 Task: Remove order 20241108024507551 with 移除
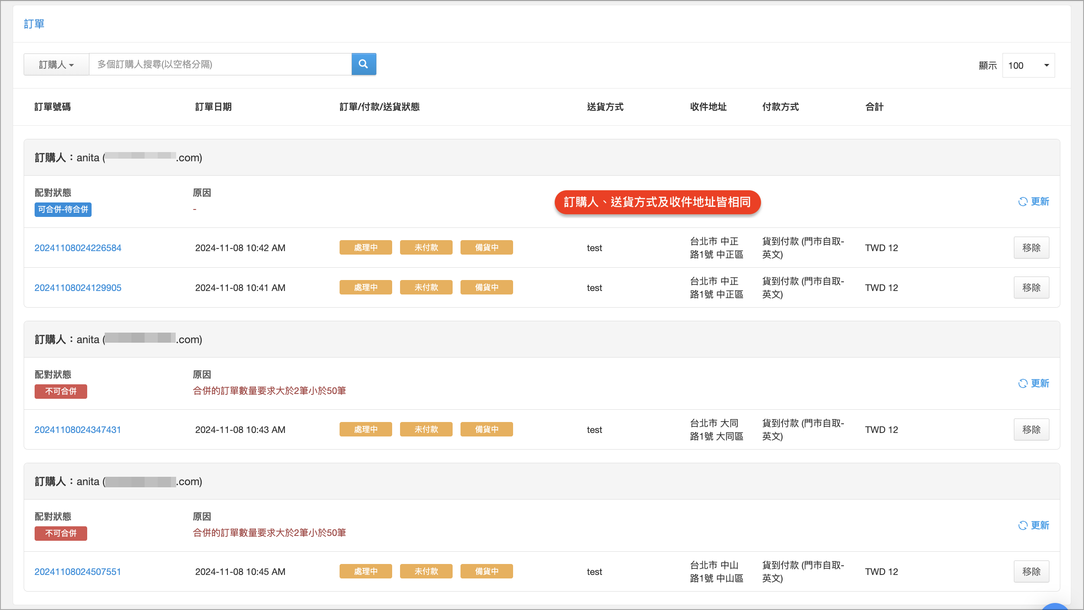[1031, 571]
